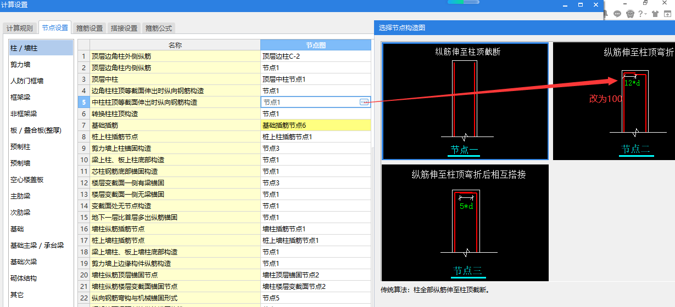Open the help question mark menu

pos(642,14)
